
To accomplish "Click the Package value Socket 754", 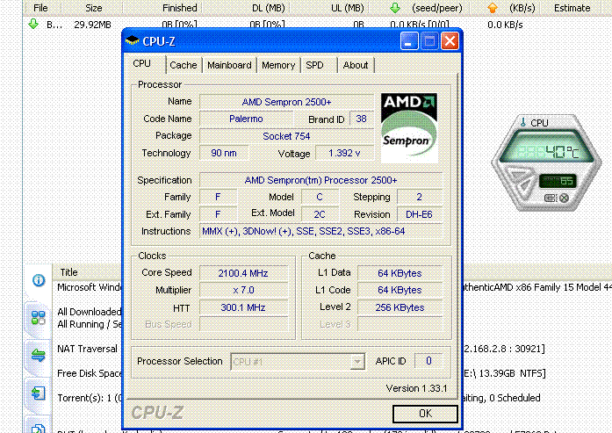I will click(286, 136).
